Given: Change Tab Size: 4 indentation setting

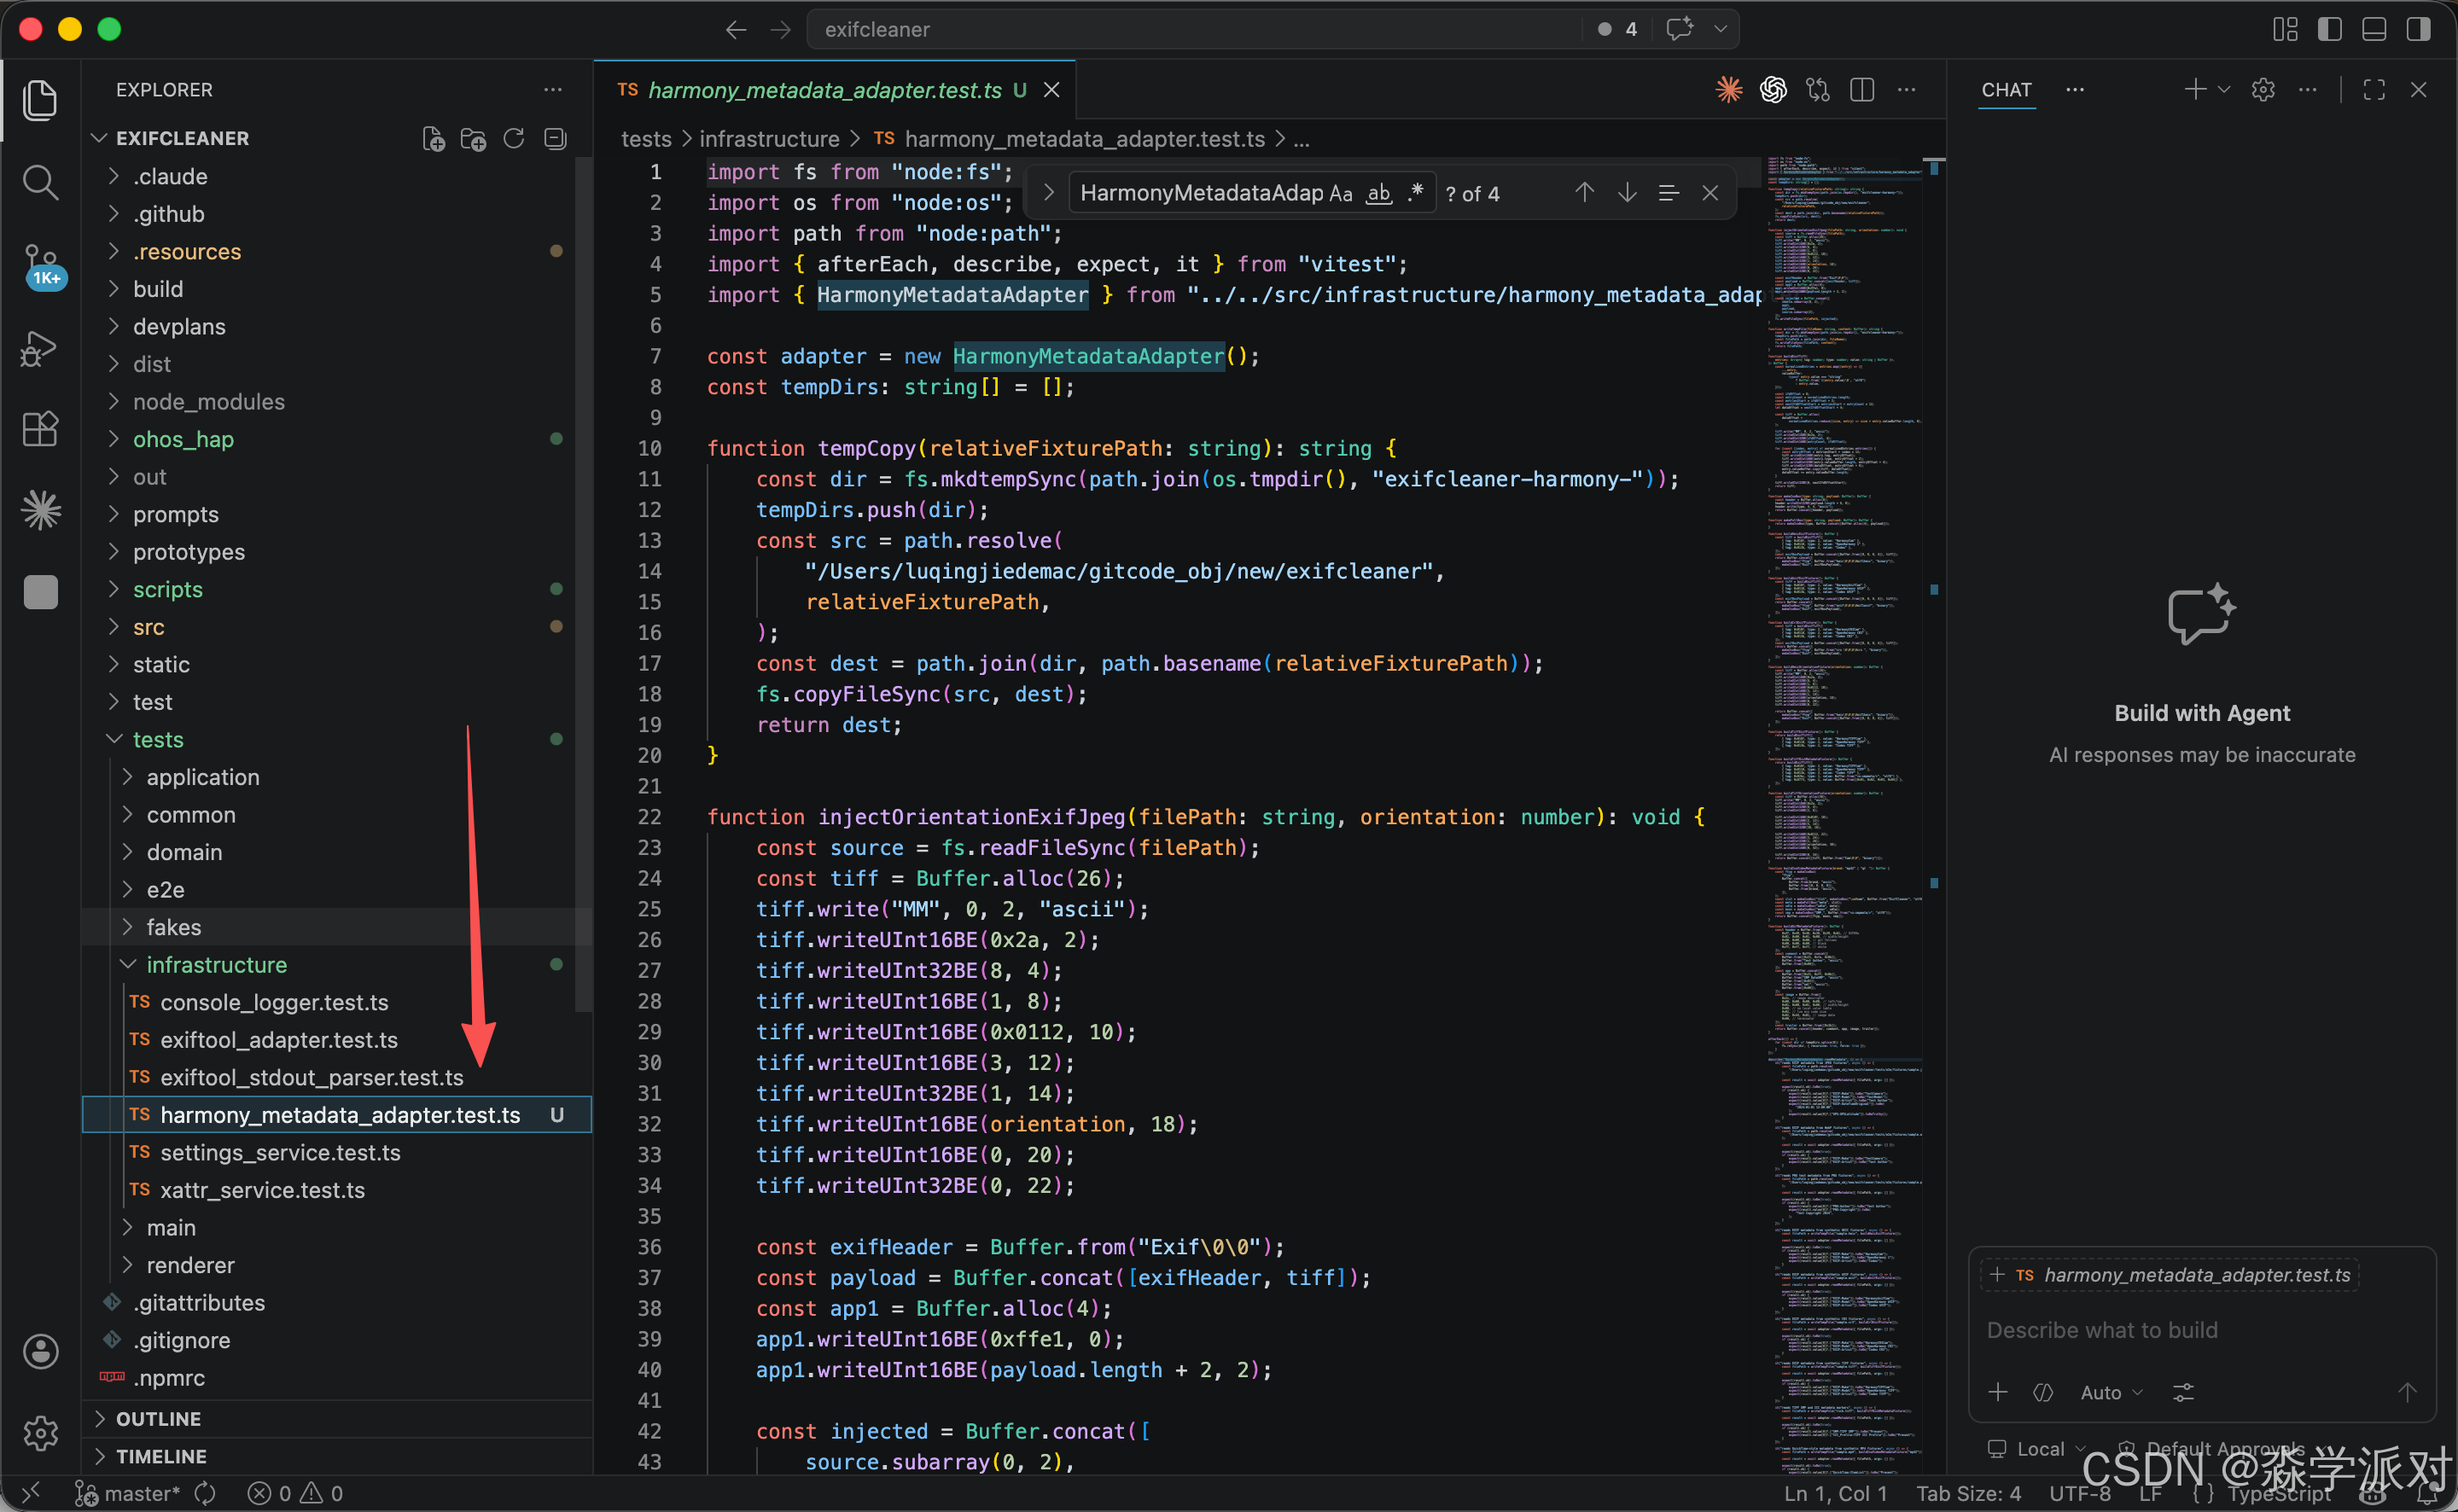Looking at the screenshot, I should pos(1968,1493).
